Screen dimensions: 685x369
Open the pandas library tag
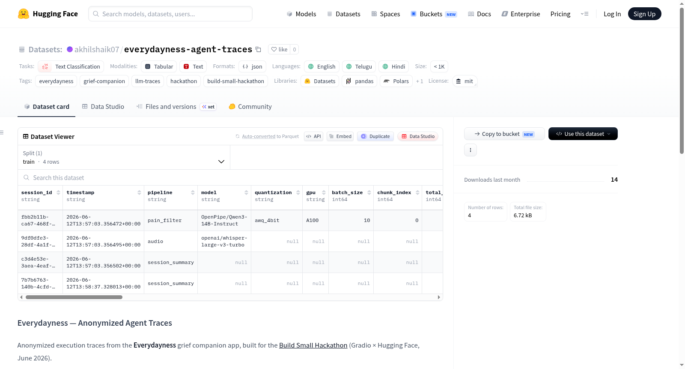[x=360, y=81]
